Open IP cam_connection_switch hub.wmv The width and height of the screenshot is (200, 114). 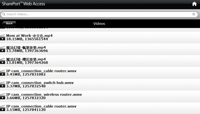pos(40,83)
